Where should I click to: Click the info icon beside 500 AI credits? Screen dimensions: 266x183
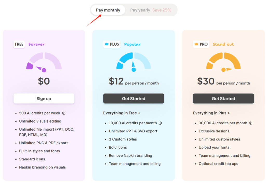tap(64, 113)
